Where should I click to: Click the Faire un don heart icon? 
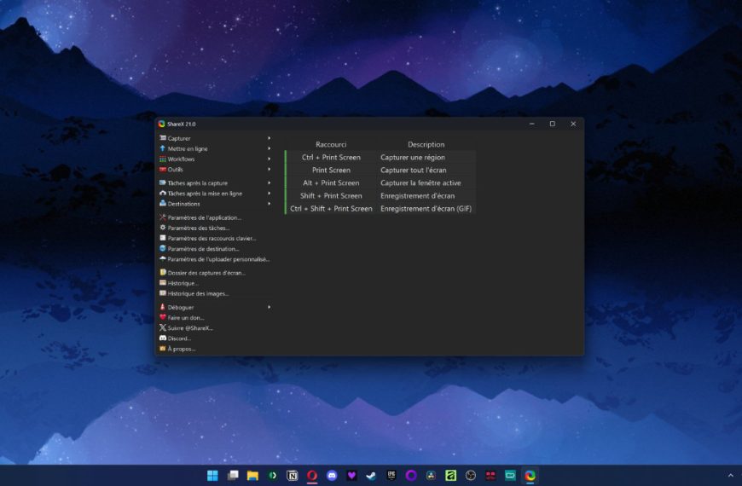tap(163, 317)
